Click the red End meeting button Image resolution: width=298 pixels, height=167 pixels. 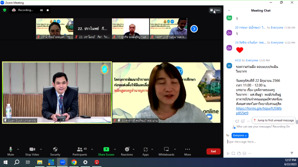pos(214,151)
